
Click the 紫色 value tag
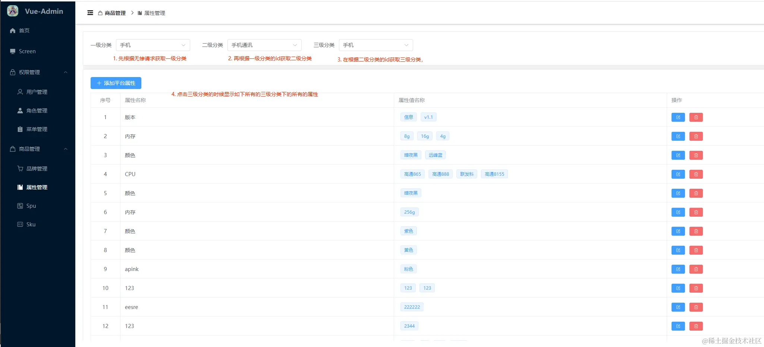[x=409, y=231]
